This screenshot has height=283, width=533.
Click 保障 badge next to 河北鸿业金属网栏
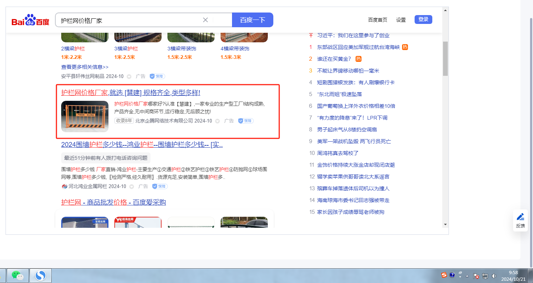pos(160,186)
